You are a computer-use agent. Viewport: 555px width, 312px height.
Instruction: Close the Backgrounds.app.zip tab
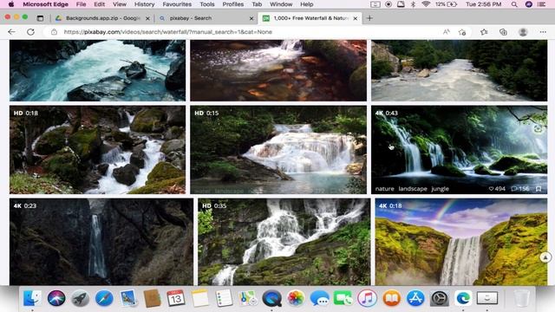click(x=147, y=18)
